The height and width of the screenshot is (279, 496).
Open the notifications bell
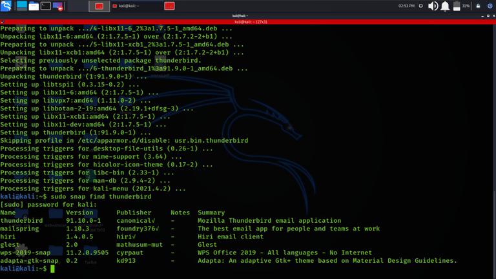click(445, 6)
